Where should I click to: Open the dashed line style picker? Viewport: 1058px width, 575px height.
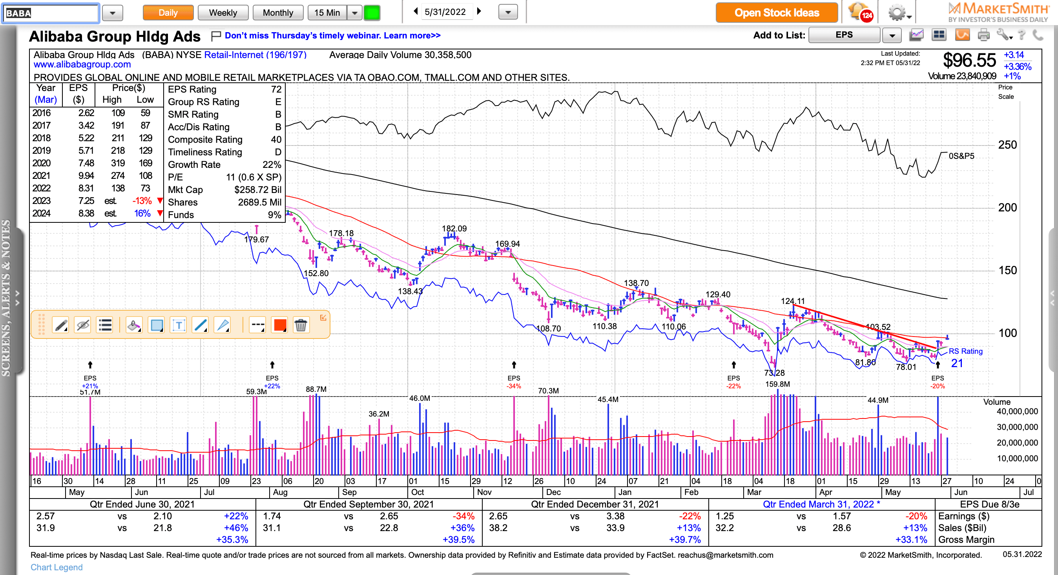coord(257,326)
